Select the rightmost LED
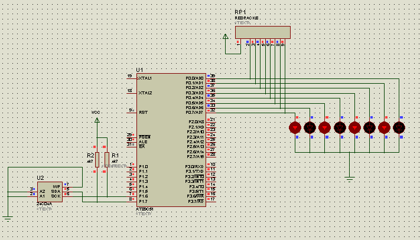420x240 pixels. click(399, 127)
